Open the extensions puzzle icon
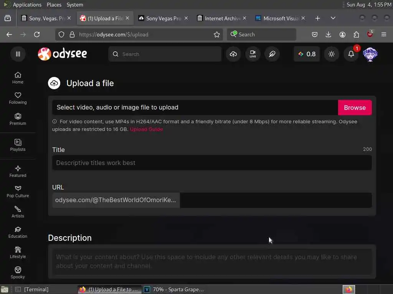 tap(356, 34)
